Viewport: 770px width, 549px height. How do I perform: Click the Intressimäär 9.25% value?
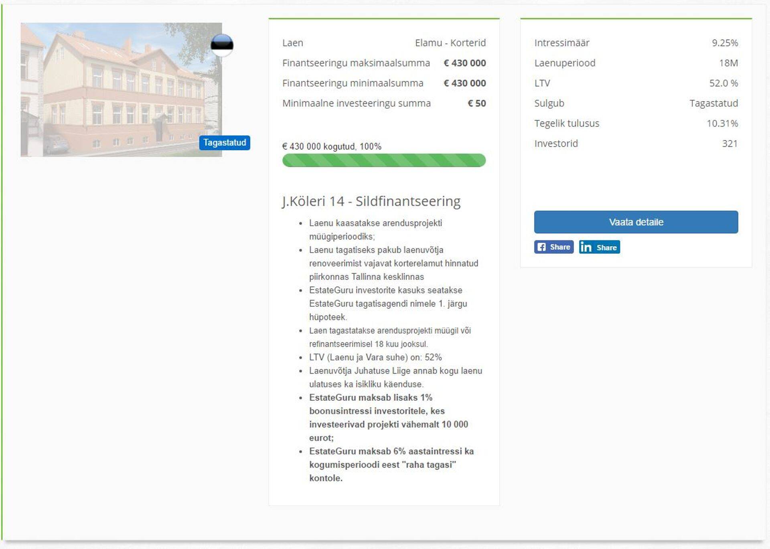[724, 43]
